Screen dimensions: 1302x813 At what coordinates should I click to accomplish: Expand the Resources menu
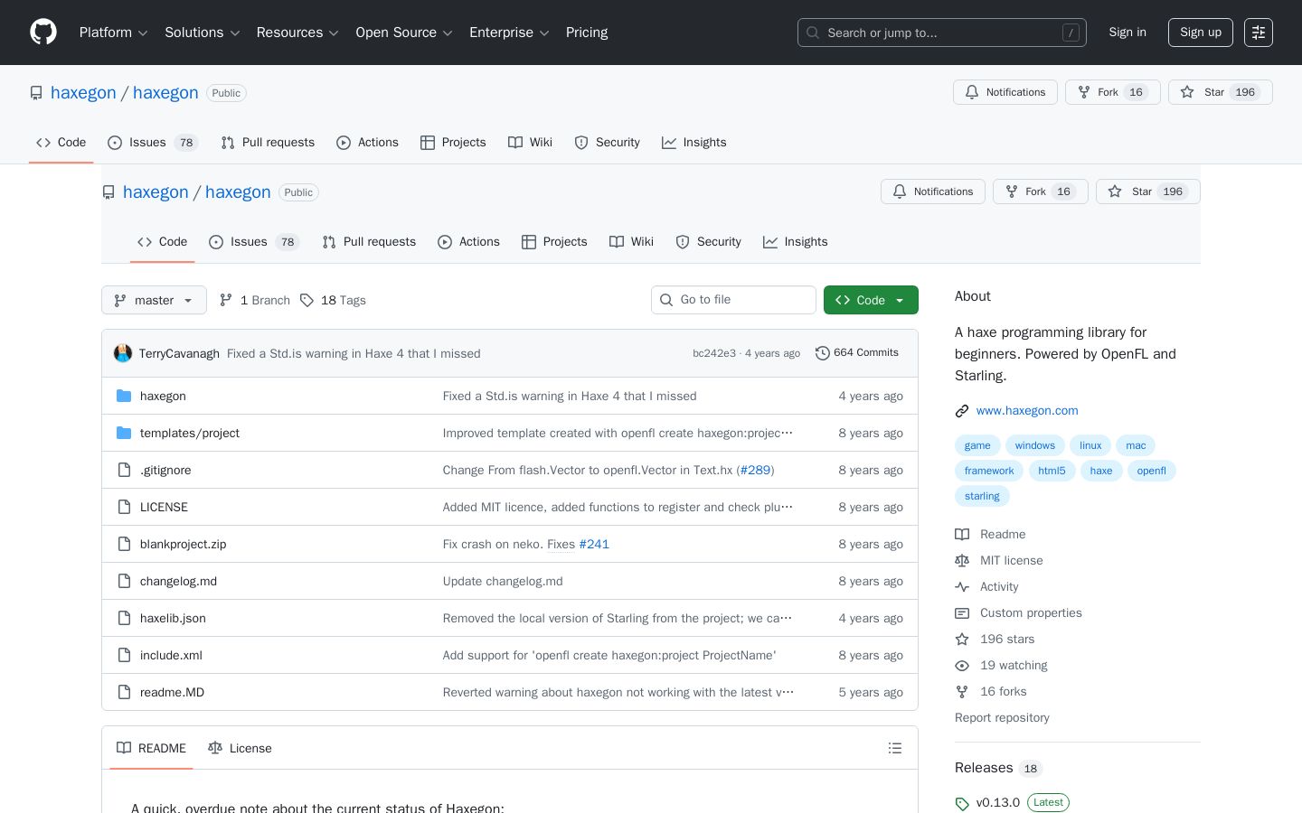(297, 33)
